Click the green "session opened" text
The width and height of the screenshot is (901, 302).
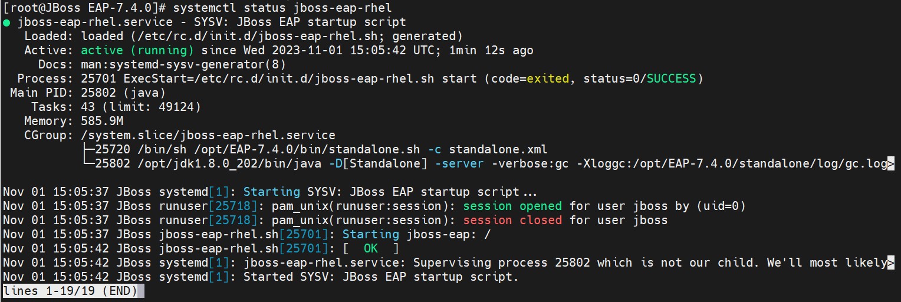512,206
